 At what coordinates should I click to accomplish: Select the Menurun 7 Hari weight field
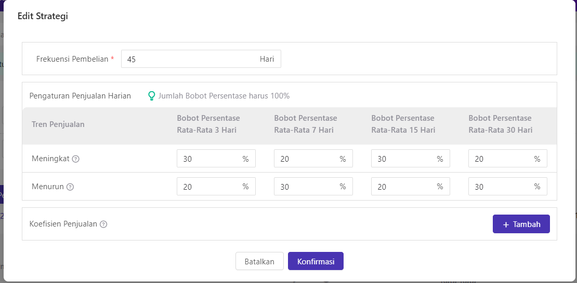click(x=305, y=187)
